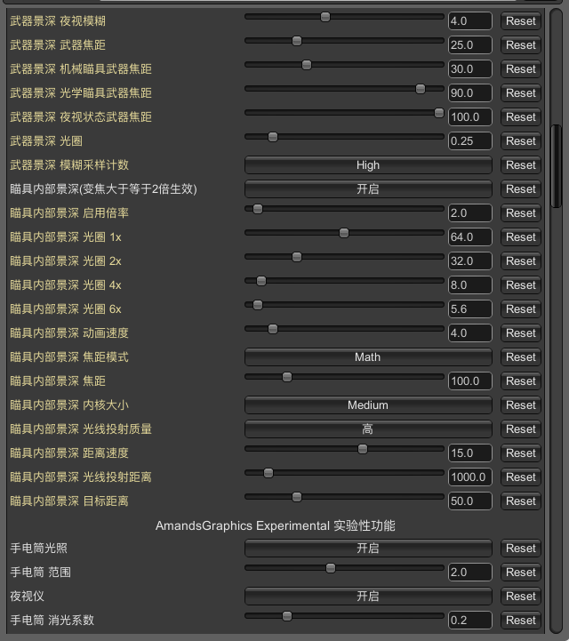Screen dimensions: 569x641
Task: Reset 武器景深 光圈 value
Action: 521,141
